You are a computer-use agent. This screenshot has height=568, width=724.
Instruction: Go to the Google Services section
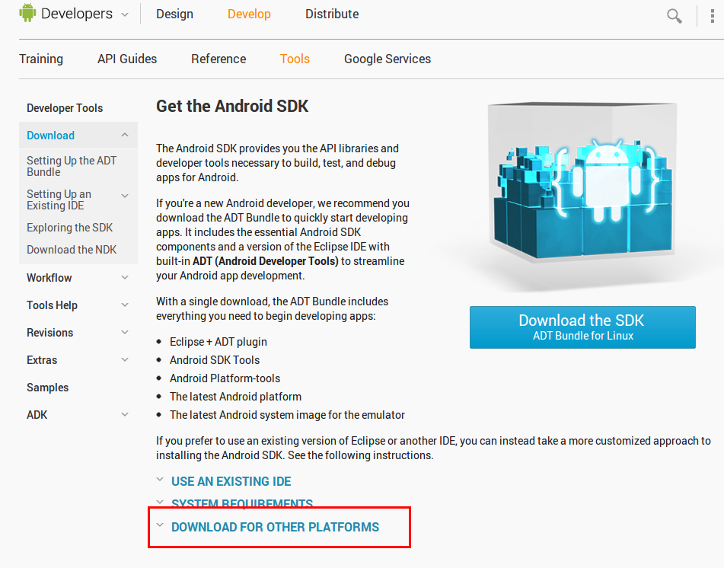pyautogui.click(x=388, y=59)
